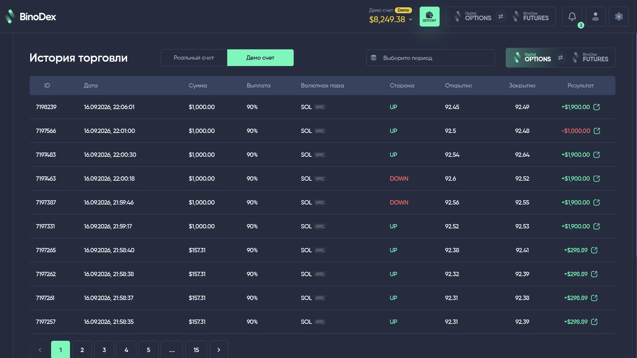This screenshot has width=637, height=358.
Task: Open share icon for trade 7198239
Action: [x=597, y=107]
